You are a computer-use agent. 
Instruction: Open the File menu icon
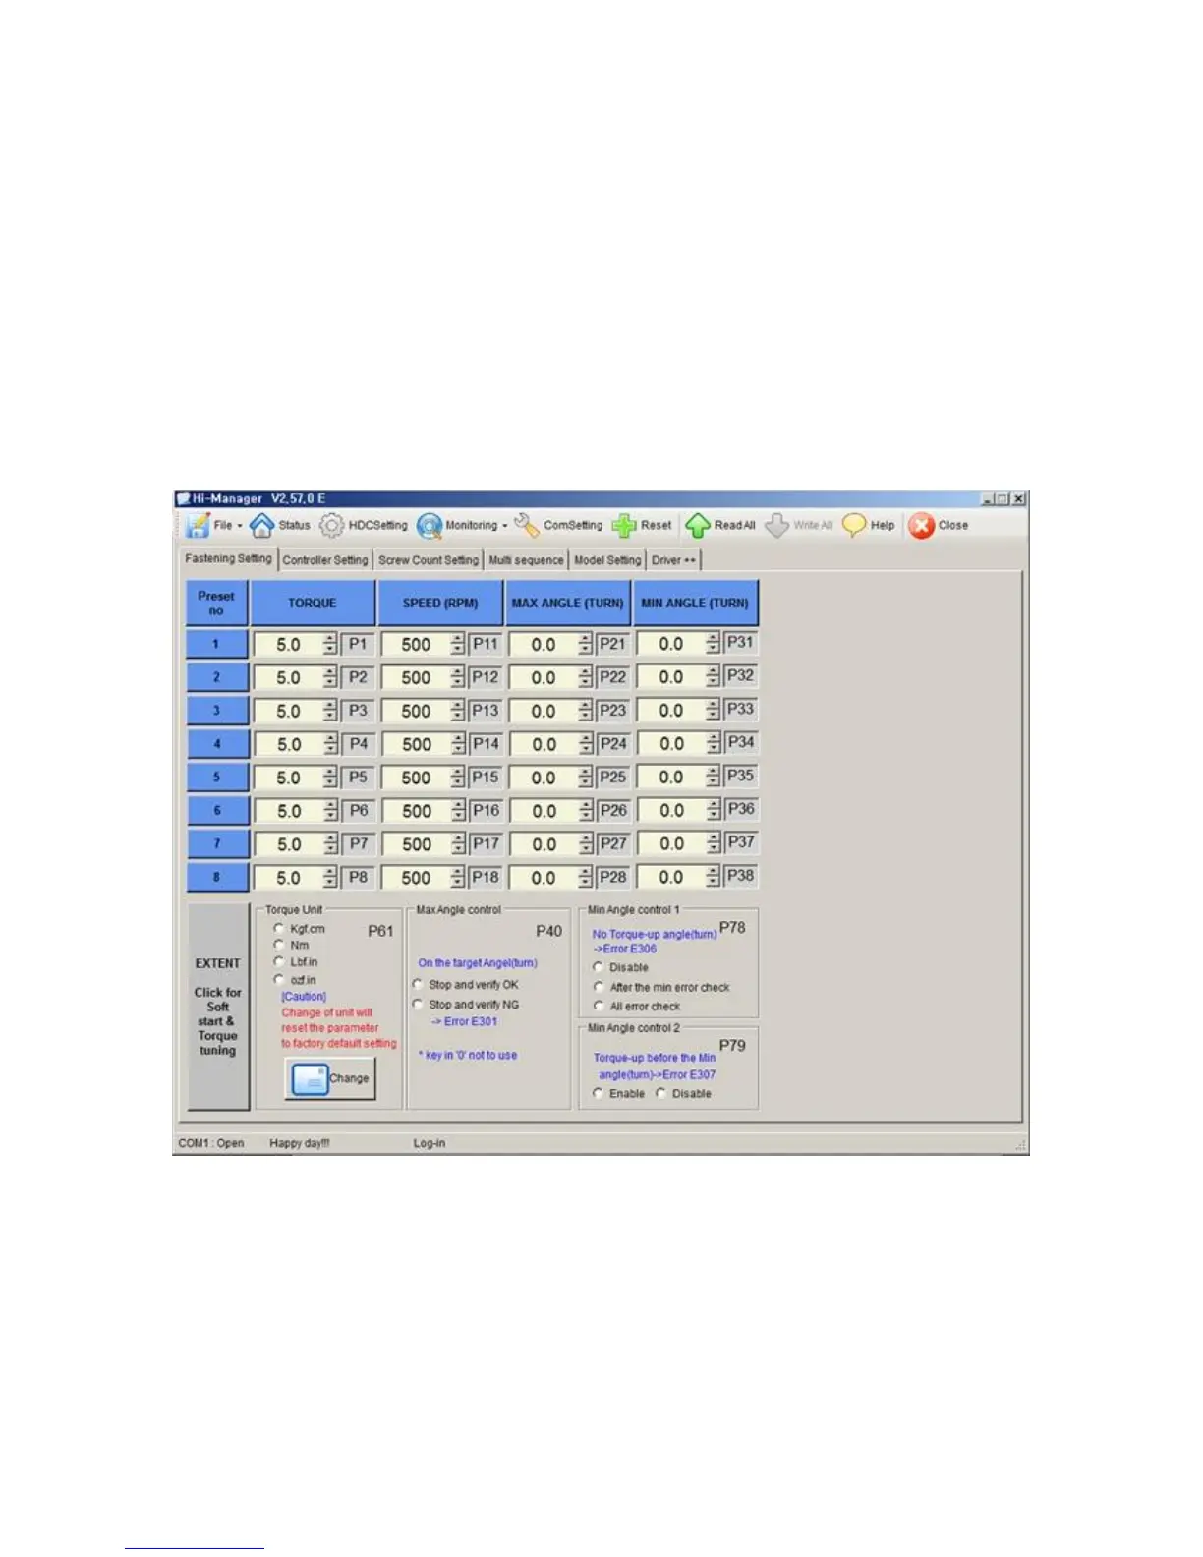tap(199, 525)
